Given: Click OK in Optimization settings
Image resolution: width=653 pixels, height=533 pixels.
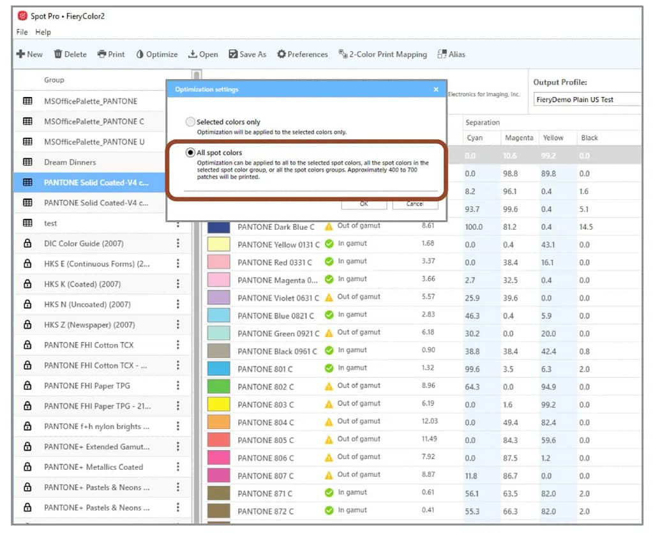Looking at the screenshot, I should point(364,204).
